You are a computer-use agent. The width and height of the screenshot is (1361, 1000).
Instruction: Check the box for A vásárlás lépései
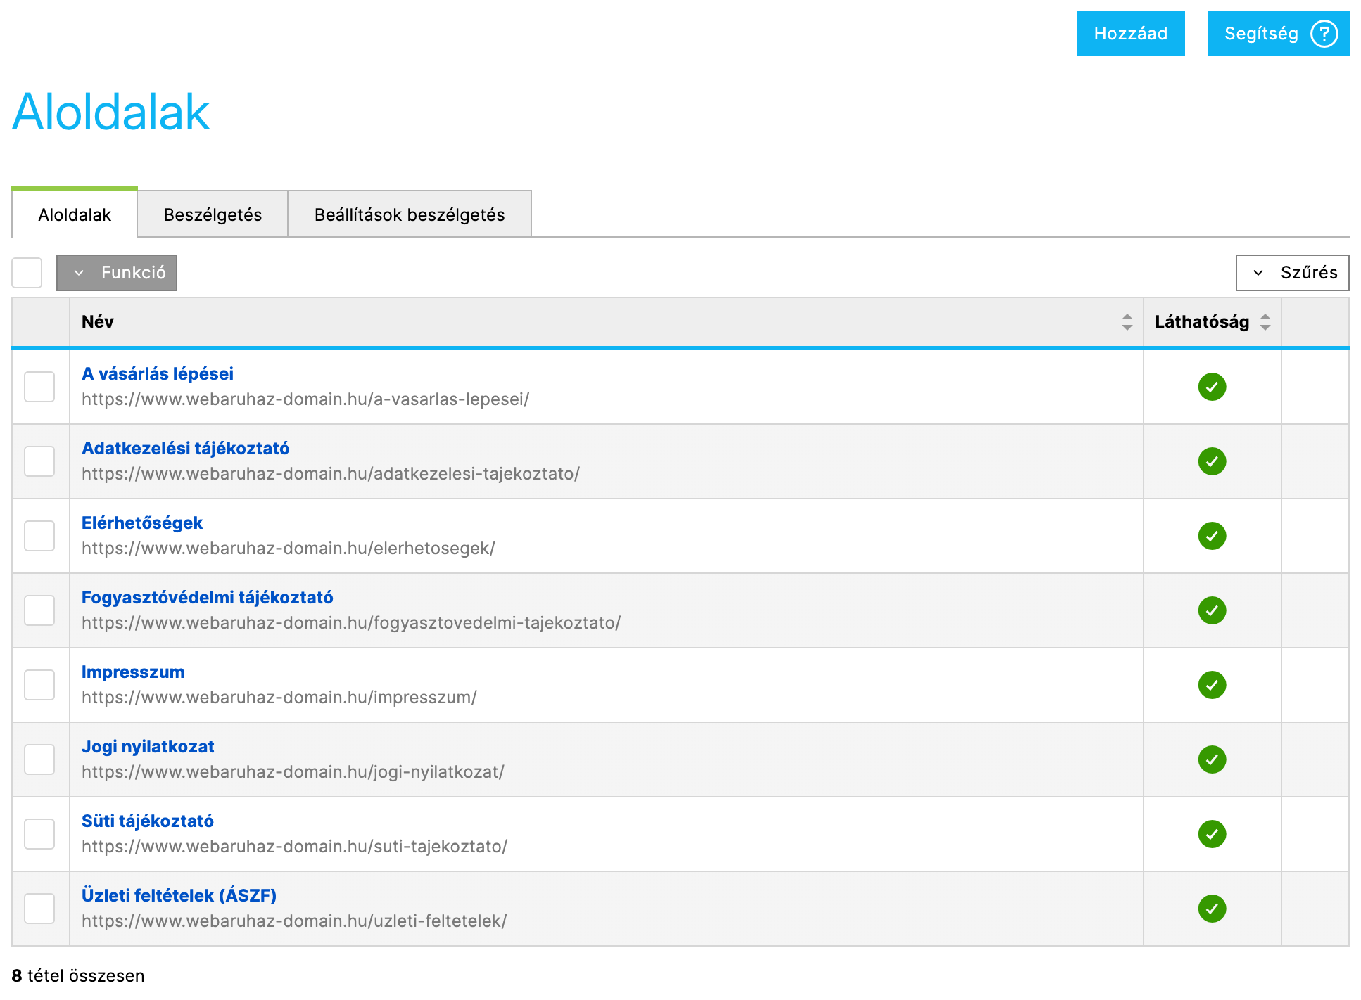(x=39, y=387)
